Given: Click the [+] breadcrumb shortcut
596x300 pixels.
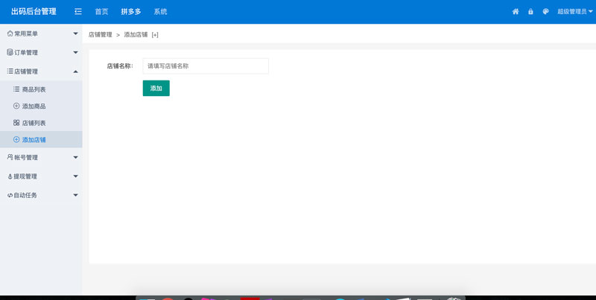Looking at the screenshot, I should pyautogui.click(x=155, y=34).
